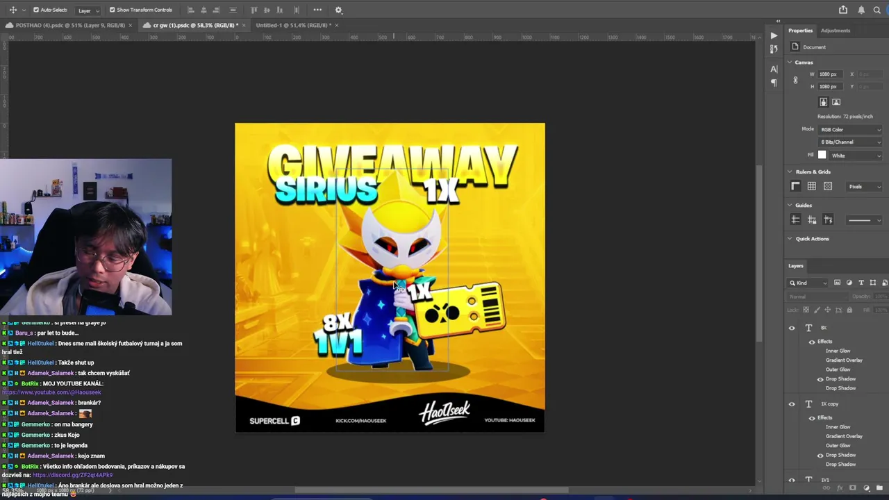Click the smart guides icon
This screenshot has width=889, height=500.
(828, 219)
